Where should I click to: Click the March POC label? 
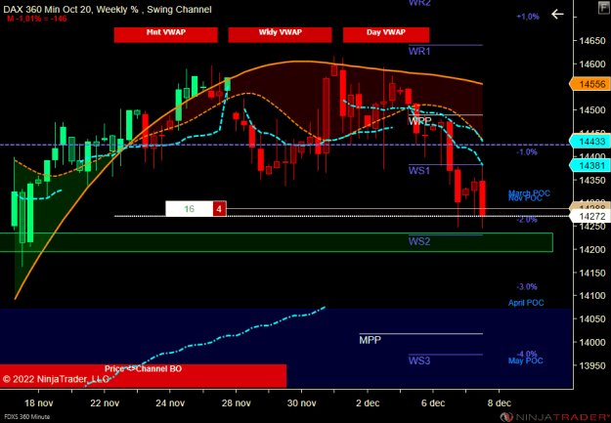(x=529, y=192)
